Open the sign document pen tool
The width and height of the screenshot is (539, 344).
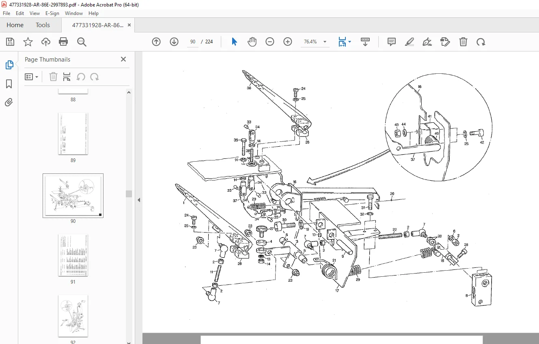tap(427, 42)
